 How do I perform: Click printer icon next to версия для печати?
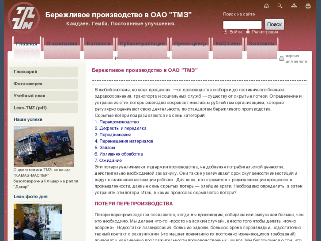pyautogui.click(x=282, y=59)
